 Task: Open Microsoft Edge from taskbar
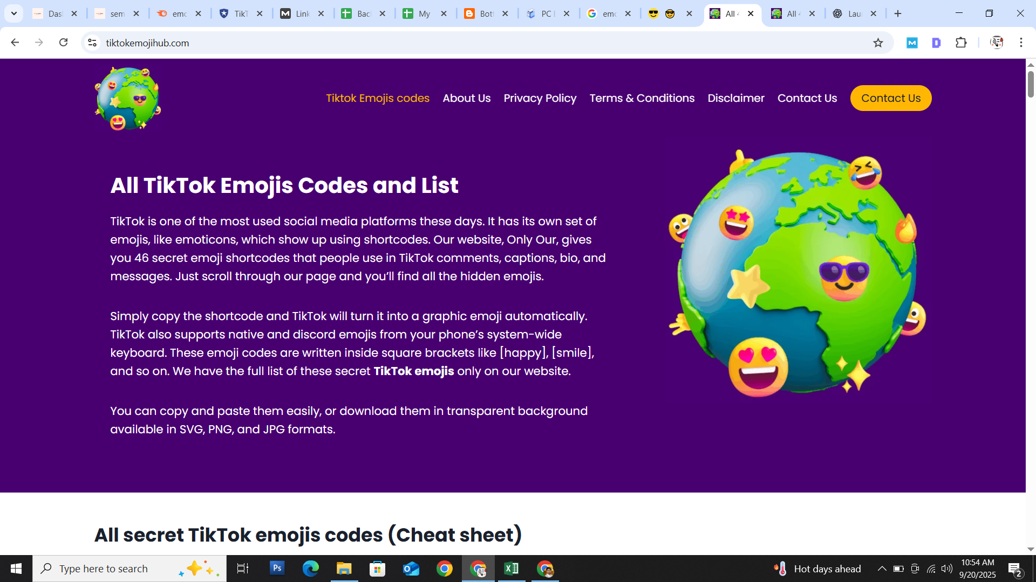[310, 569]
